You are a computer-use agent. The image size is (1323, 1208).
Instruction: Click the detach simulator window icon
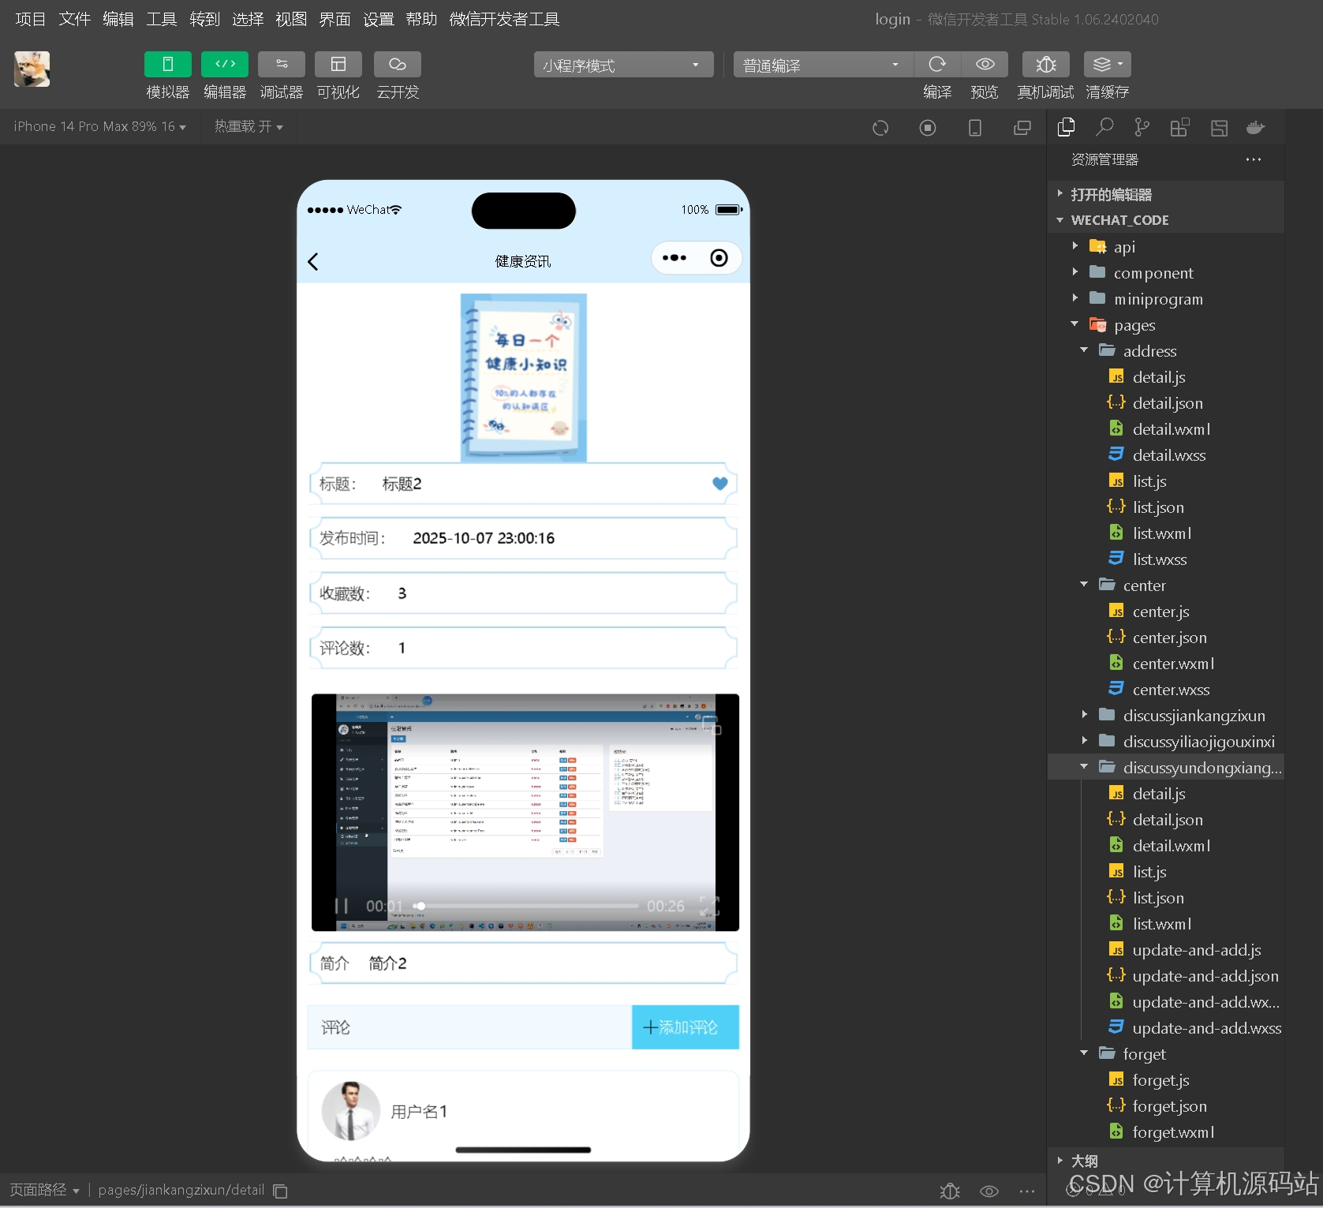tap(1022, 128)
